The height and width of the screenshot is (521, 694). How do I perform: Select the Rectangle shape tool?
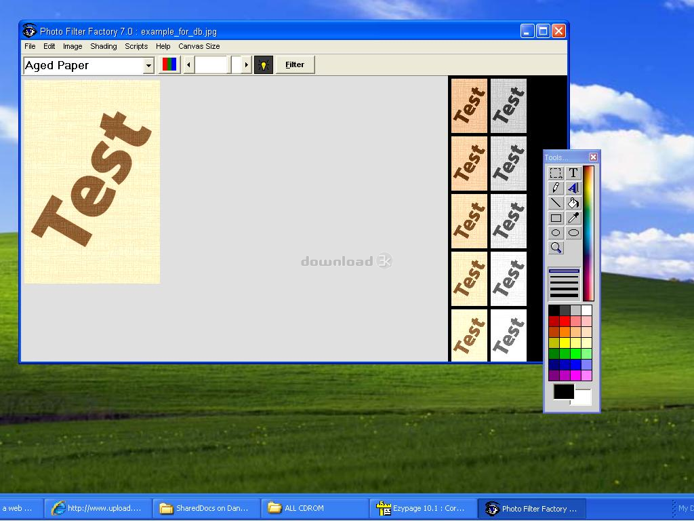point(556,218)
